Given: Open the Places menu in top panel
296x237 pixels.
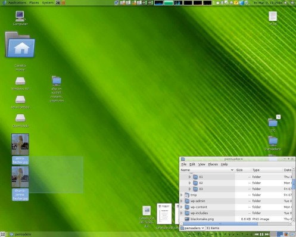Looking at the screenshot, I should click(x=34, y=2).
